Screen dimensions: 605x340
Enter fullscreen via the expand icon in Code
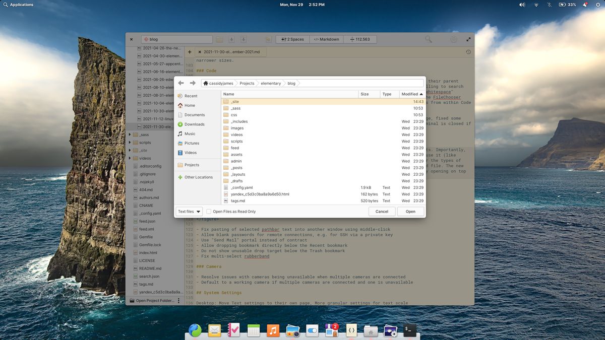(468, 39)
